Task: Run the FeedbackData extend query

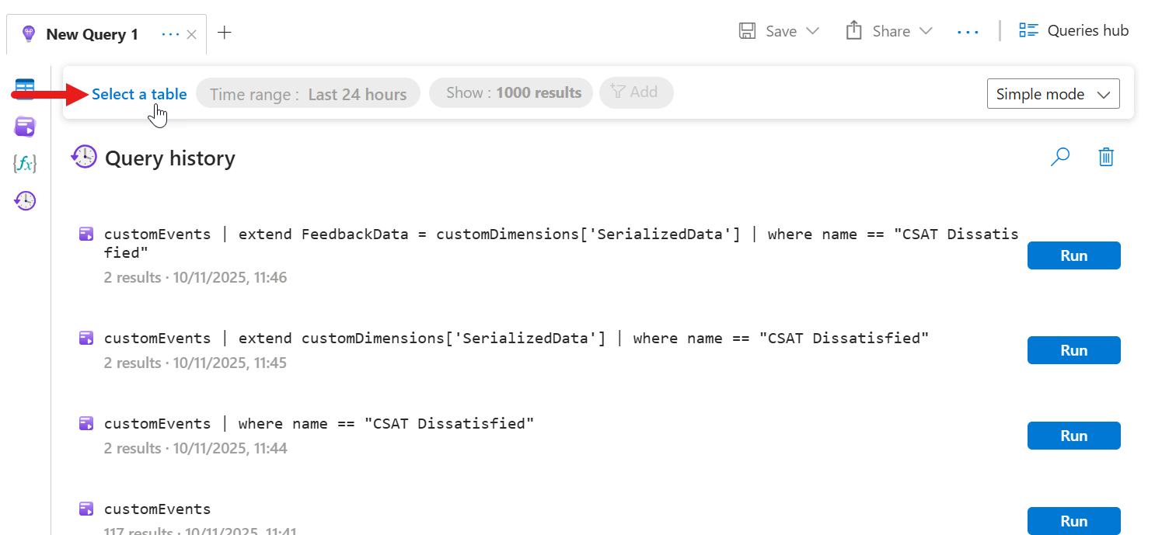Action: point(1073,255)
